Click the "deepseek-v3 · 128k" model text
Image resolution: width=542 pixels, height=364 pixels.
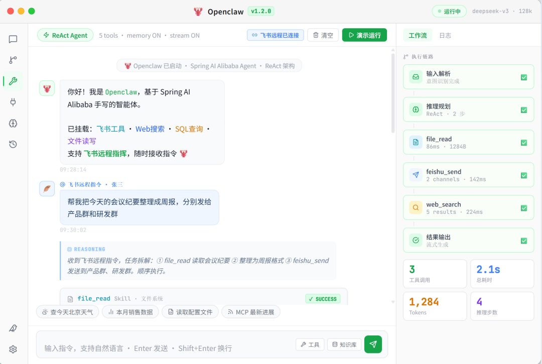[x=502, y=12]
